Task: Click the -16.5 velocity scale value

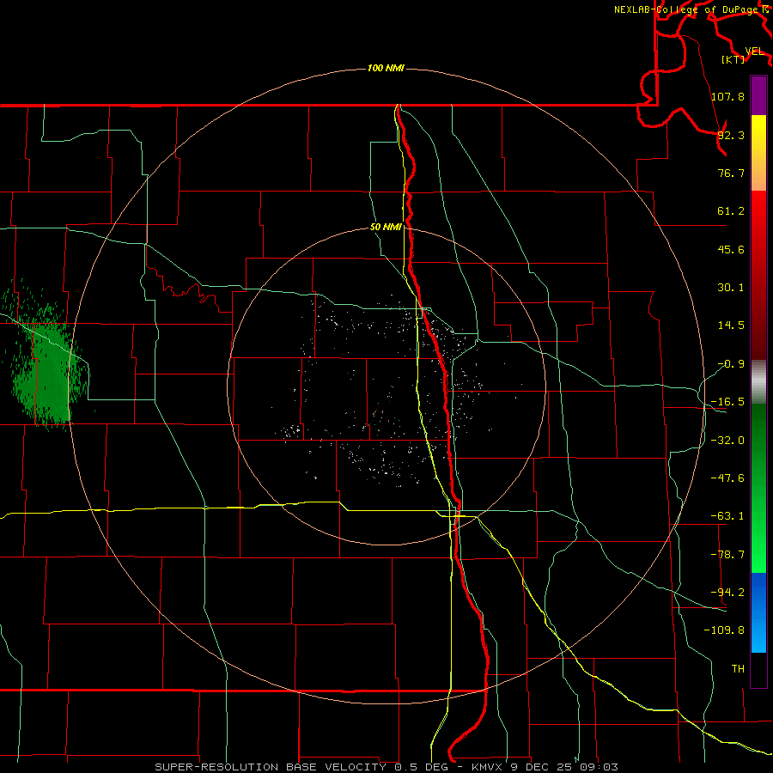Action: pyautogui.click(x=727, y=402)
